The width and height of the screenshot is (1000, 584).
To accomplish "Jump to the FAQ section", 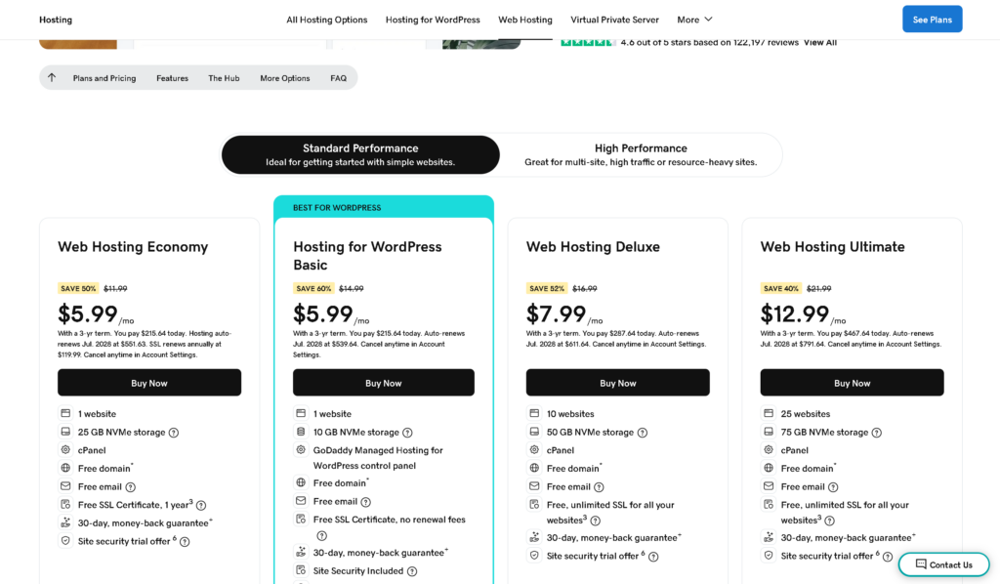I will click(x=338, y=78).
